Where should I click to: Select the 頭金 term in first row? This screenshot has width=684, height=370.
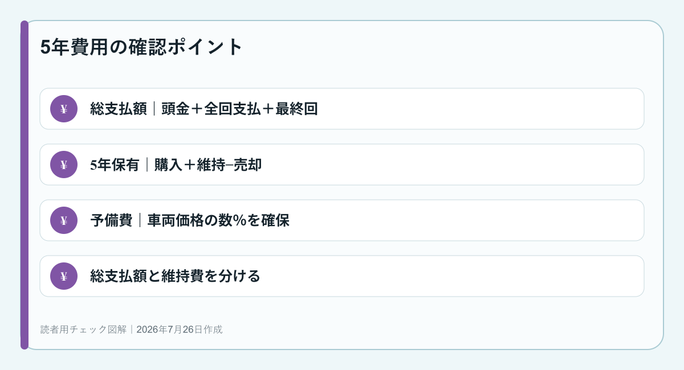click(176, 109)
